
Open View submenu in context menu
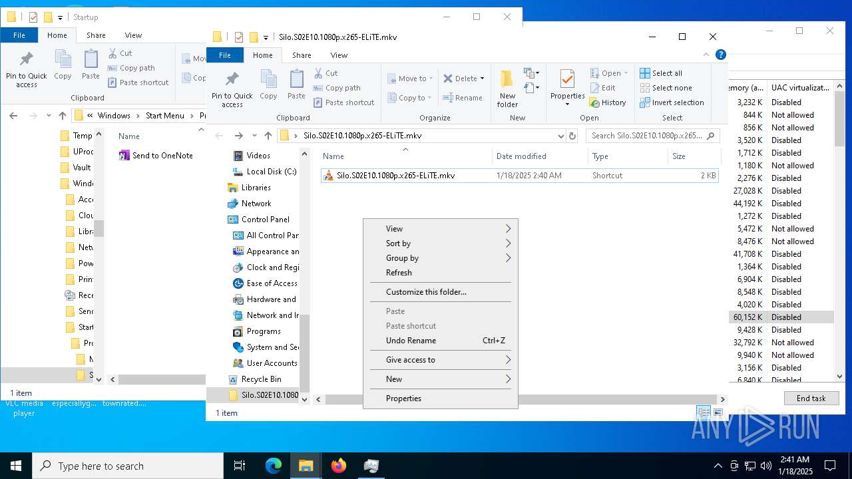pos(441,229)
